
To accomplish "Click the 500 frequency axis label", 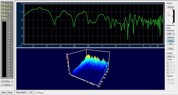I will tap(88, 46).
